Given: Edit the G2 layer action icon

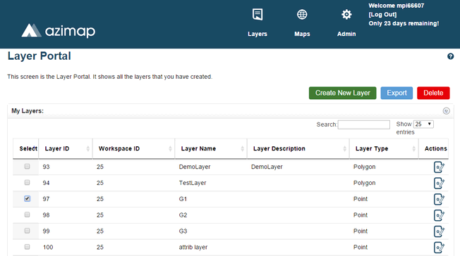Looking at the screenshot, I should point(439,215).
